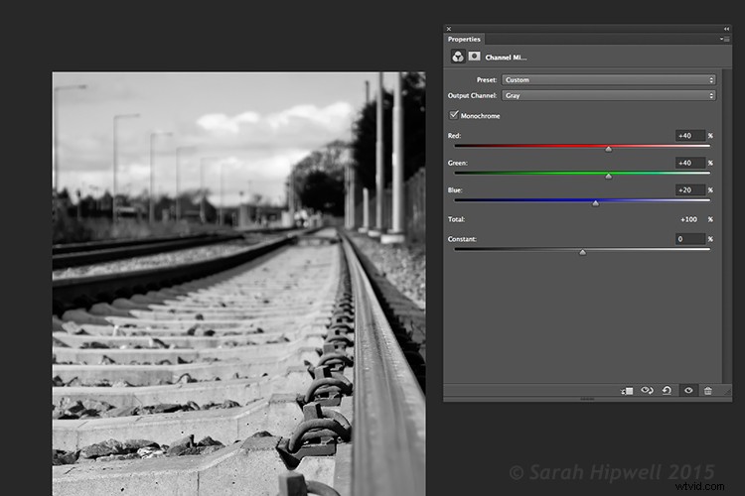This screenshot has height=496, width=745.
Task: Click the Constant value field
Action: click(x=690, y=239)
